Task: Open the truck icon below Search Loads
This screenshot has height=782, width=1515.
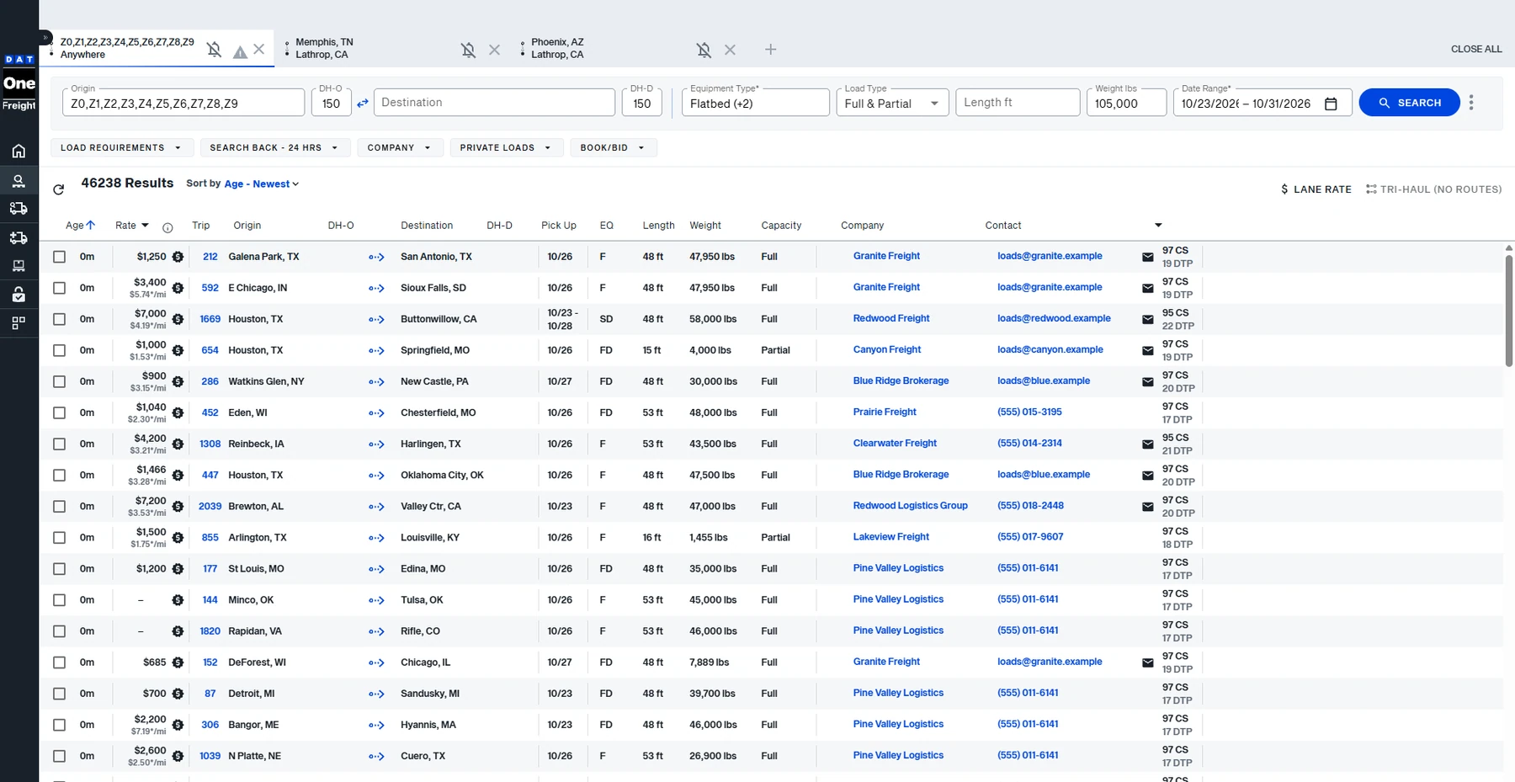Action: click(x=19, y=209)
